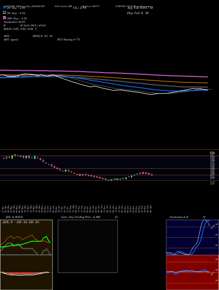
Task: Click the 'Day Vol: 0 M' text
Action: click(138, 13)
